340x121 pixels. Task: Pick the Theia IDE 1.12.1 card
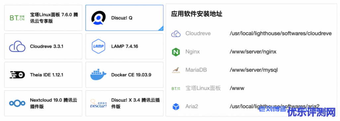pos(43,75)
